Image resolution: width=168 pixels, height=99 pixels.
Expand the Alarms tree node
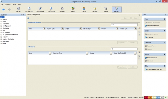pos(1,19)
